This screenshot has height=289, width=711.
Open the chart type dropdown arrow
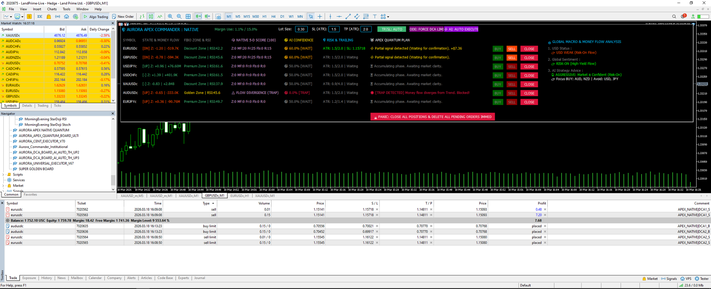[x=11, y=17]
